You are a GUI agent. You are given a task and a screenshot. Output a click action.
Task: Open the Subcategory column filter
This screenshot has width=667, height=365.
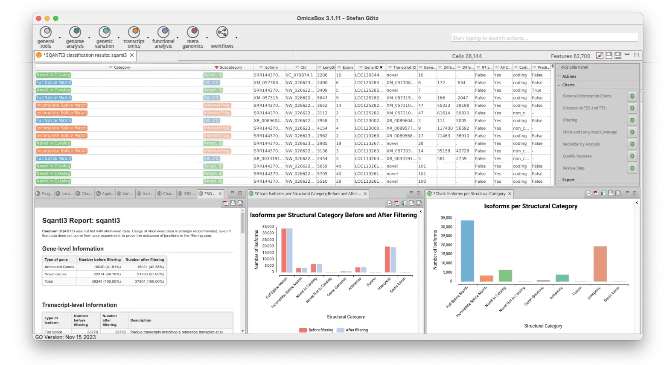coord(216,67)
